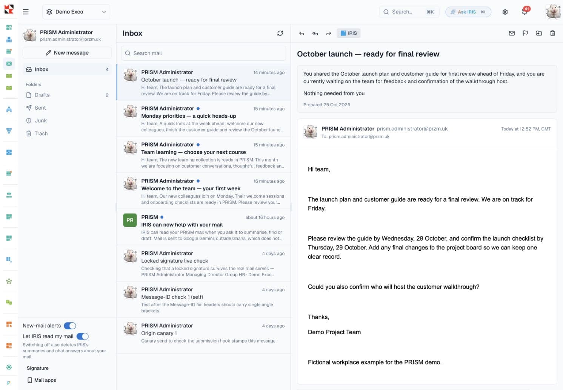Image resolution: width=563 pixels, height=390 pixels.
Task: Click the Reply arrow icon
Action: coord(301,33)
